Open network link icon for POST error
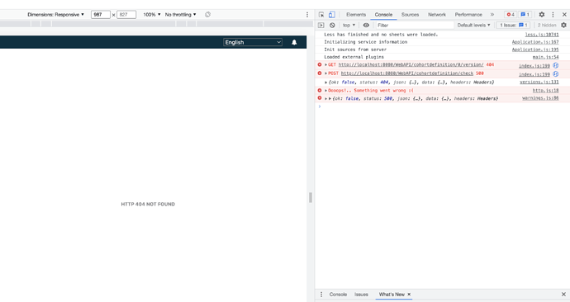The image size is (570, 302). [x=555, y=73]
